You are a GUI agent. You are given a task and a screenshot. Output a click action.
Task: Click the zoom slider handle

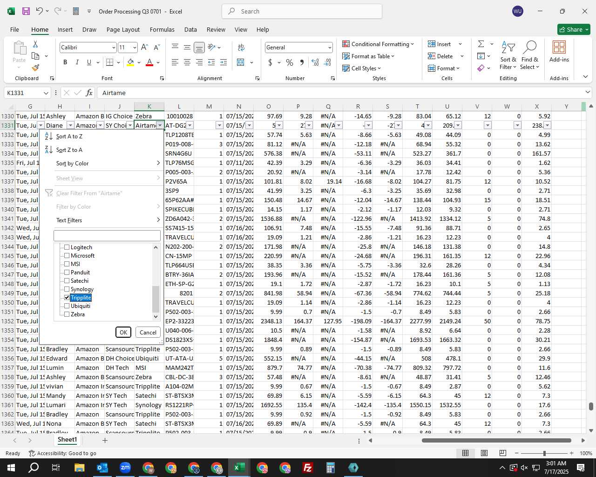544,453
